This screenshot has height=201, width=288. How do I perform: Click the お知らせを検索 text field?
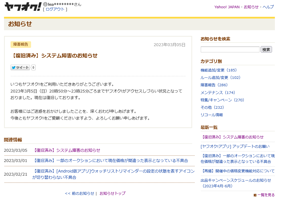tap(230, 50)
